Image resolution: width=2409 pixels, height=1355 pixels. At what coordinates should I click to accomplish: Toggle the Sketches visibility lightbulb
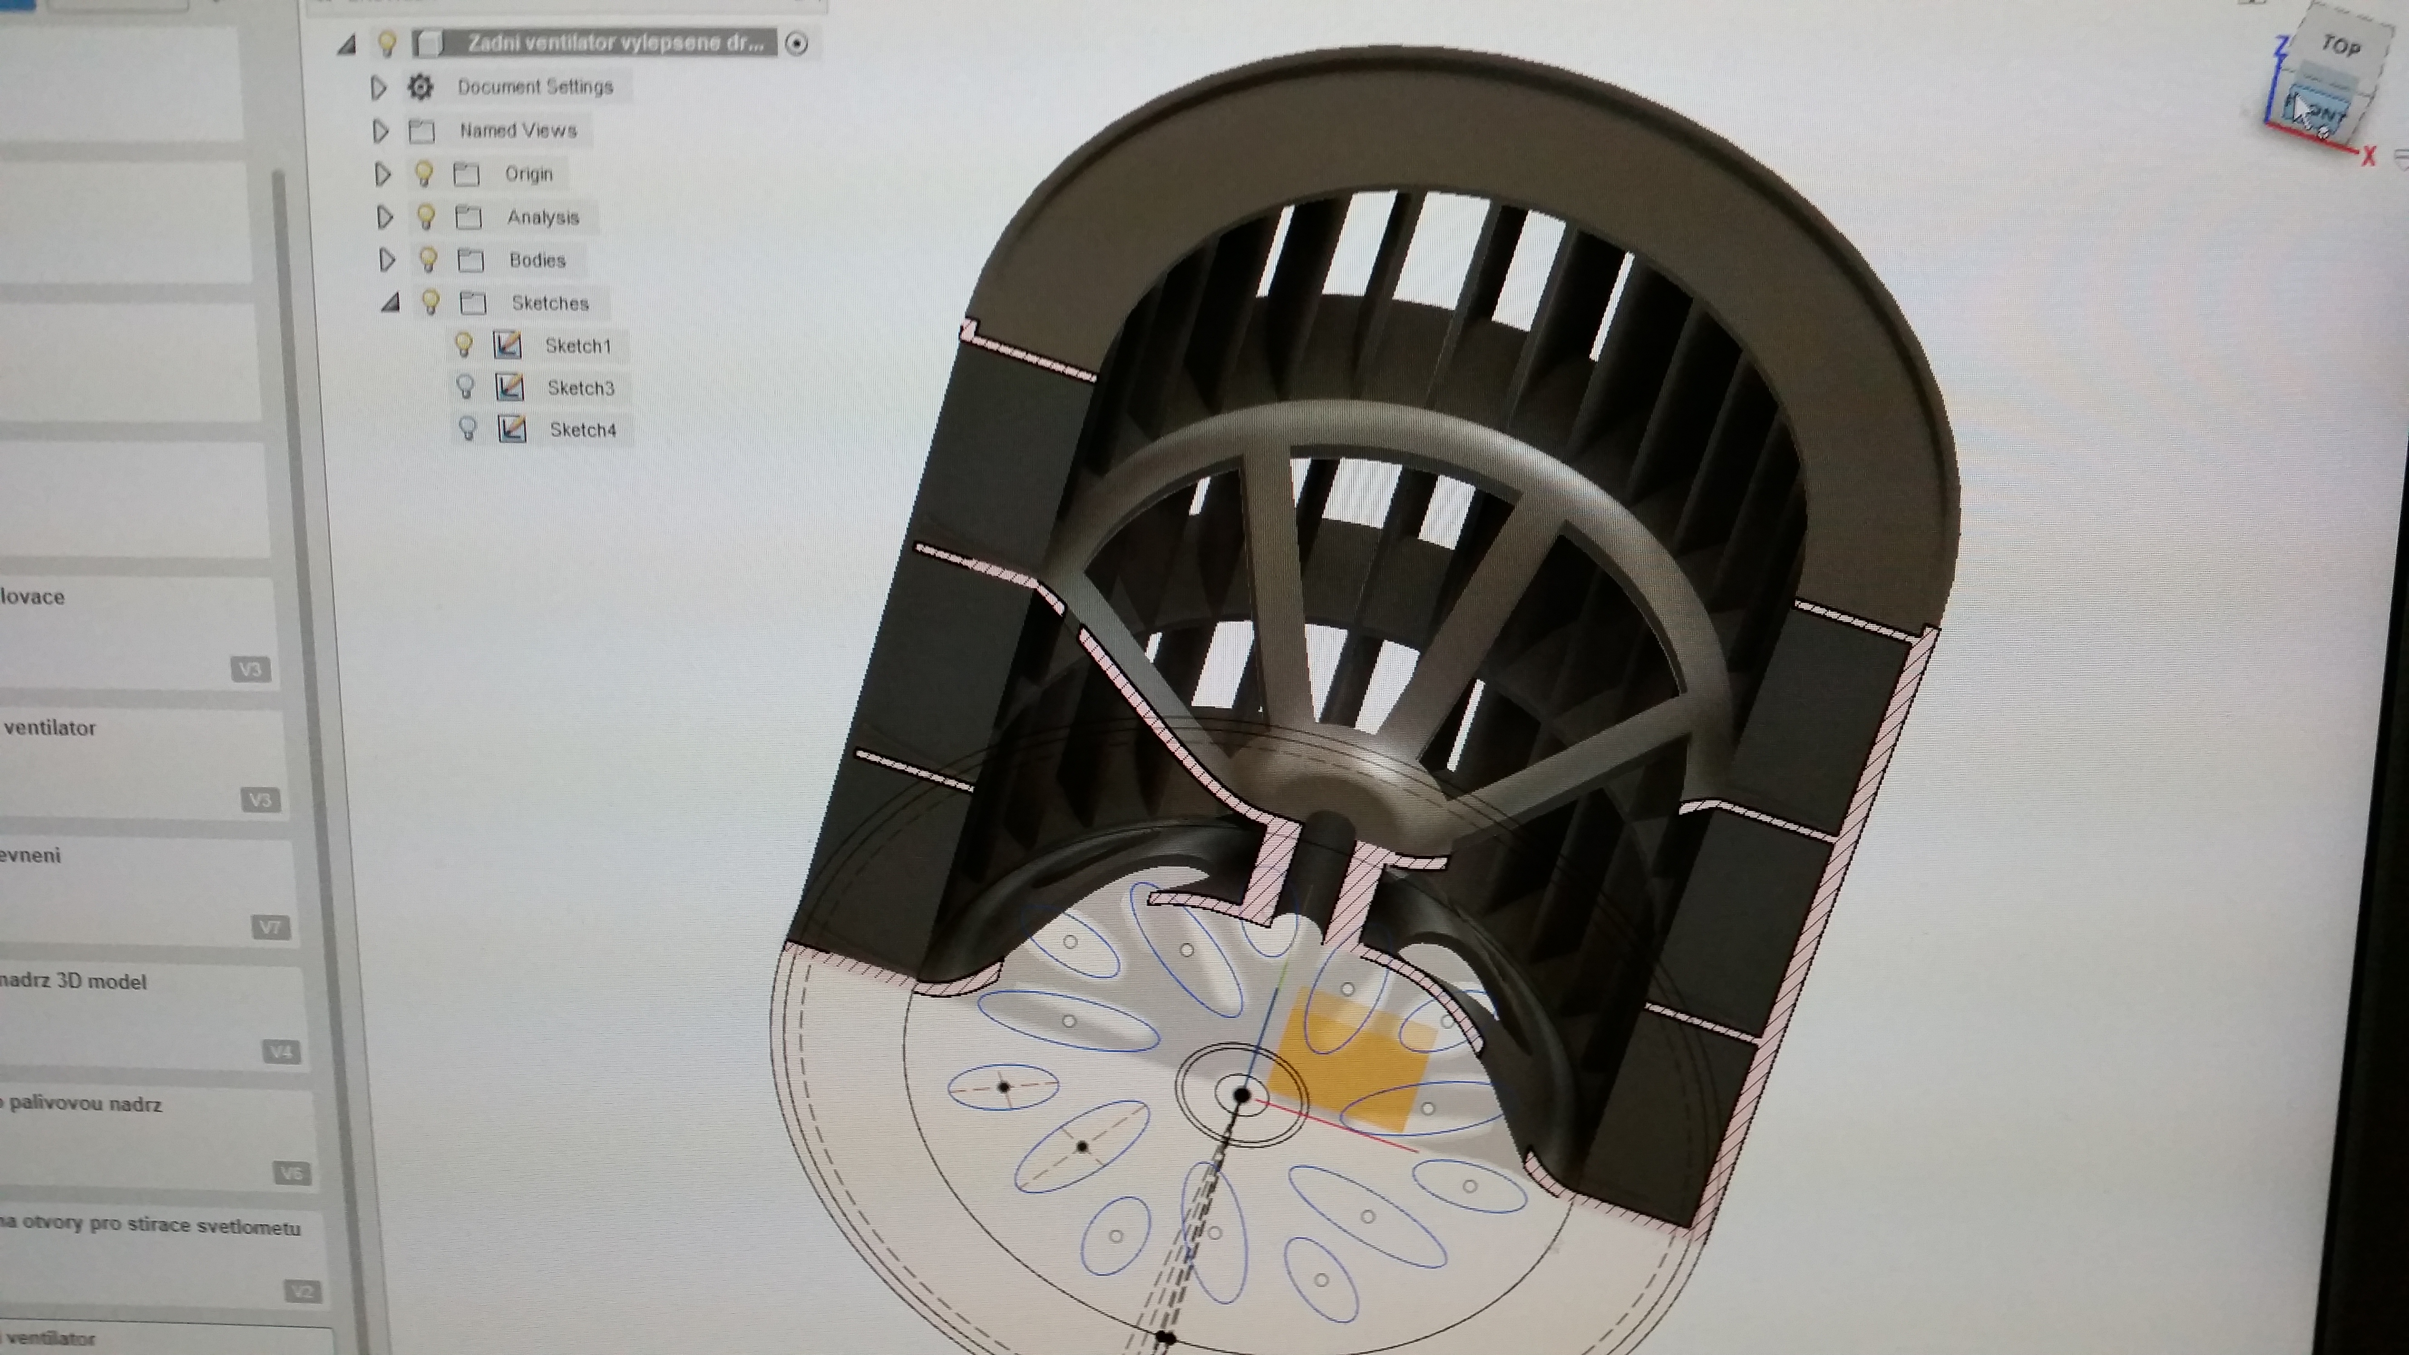[430, 302]
